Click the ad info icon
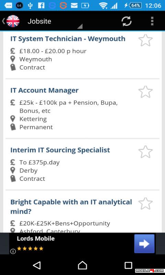 13,251
